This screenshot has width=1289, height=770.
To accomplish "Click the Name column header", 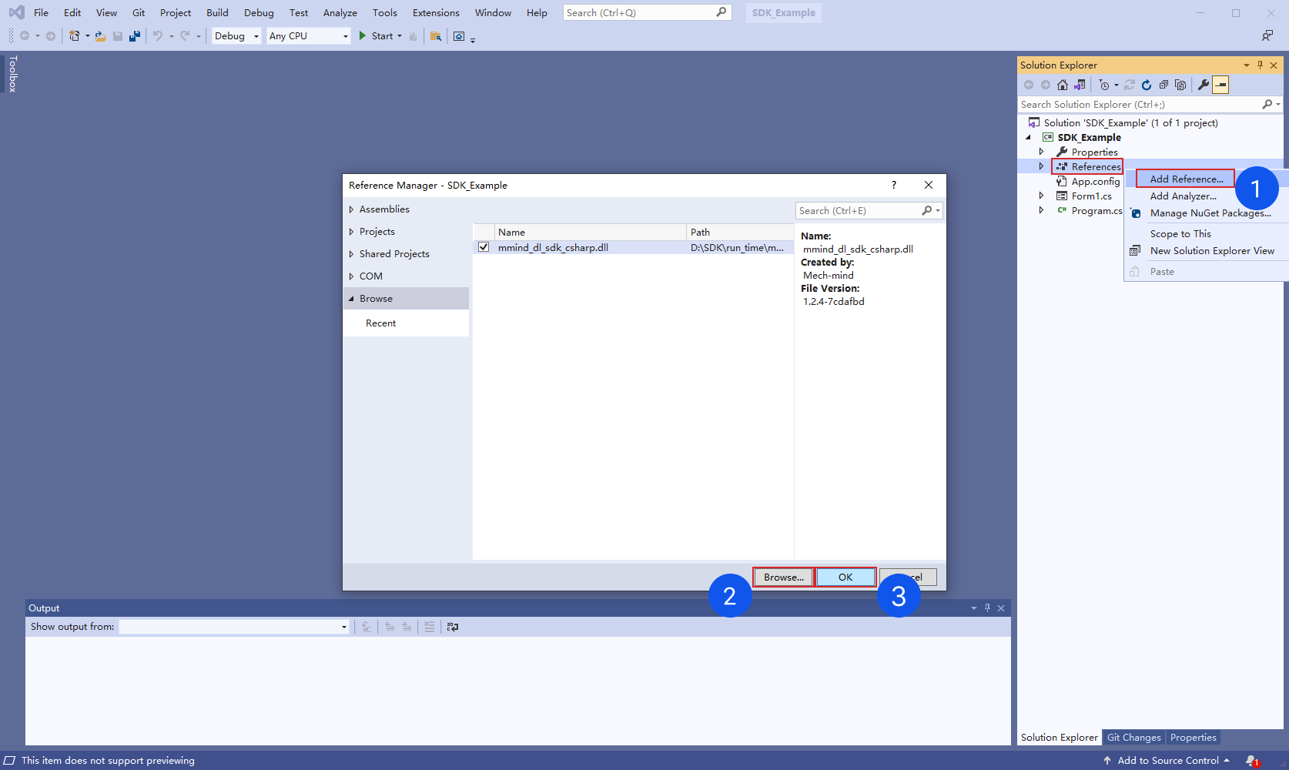I will point(590,232).
